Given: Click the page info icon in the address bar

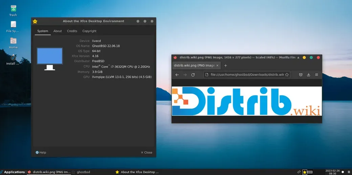Looking at the screenshot, I should click(x=207, y=75).
